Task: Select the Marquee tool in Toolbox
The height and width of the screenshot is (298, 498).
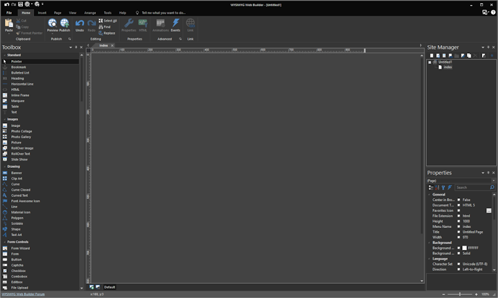Action: pos(40,101)
